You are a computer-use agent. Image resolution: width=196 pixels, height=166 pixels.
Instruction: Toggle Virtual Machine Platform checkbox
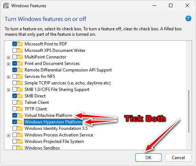click(14, 115)
